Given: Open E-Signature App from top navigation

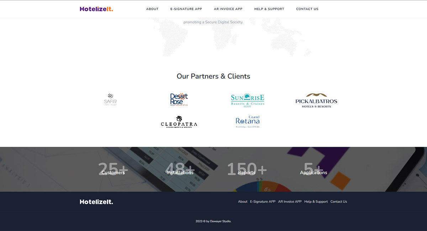Looking at the screenshot, I should click(x=186, y=9).
